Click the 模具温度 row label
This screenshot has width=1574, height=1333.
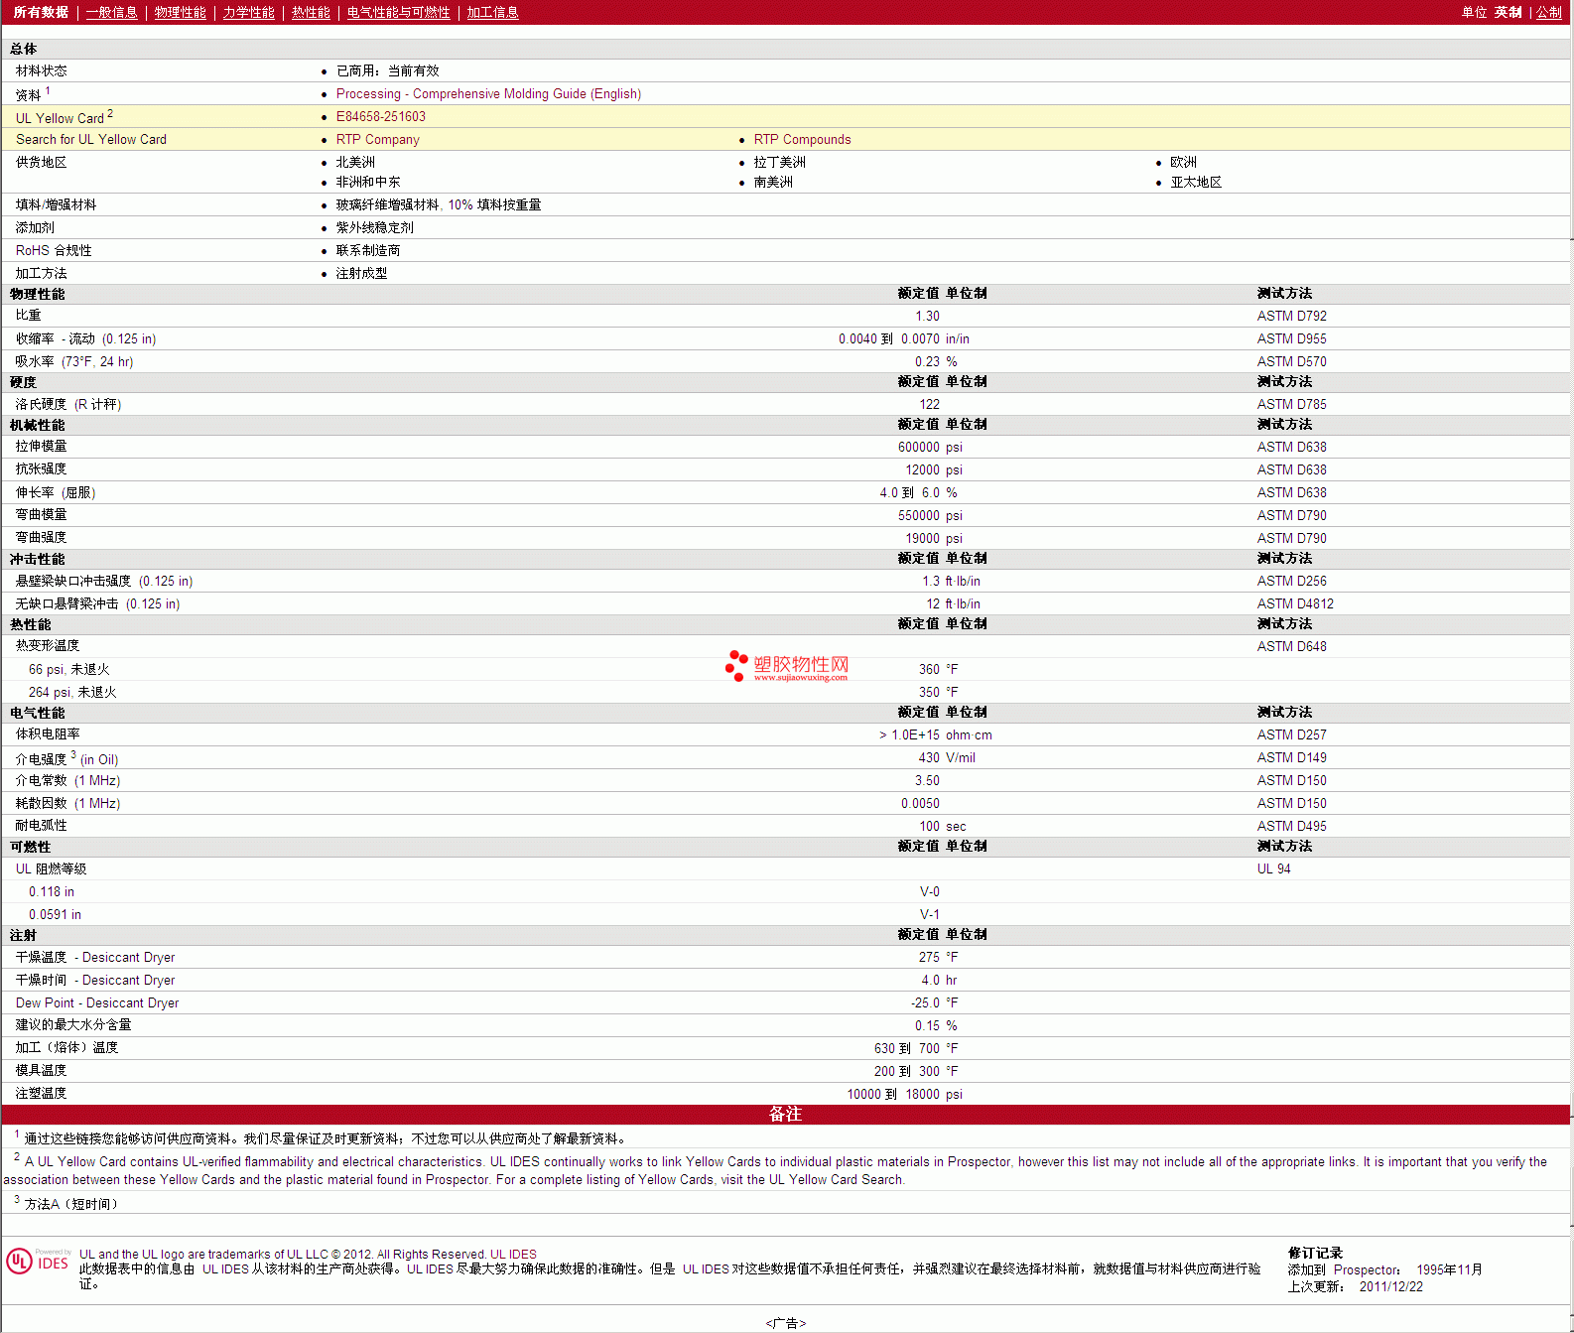point(42,1070)
